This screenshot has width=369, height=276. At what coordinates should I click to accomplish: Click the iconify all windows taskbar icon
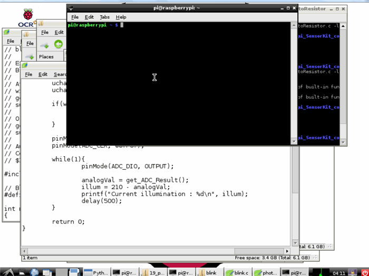pos(47,272)
